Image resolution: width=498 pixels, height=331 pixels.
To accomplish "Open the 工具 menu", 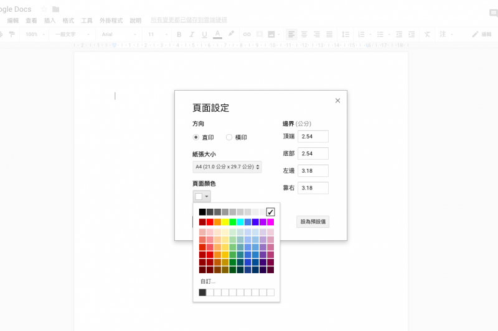I will (87, 20).
